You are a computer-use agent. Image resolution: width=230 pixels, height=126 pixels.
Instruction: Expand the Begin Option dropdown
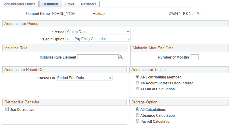coord(98,39)
